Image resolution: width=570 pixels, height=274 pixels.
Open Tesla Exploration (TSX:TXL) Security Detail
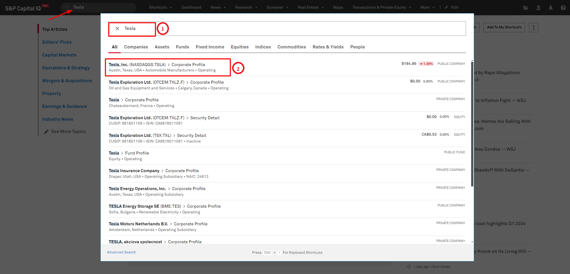point(286,138)
